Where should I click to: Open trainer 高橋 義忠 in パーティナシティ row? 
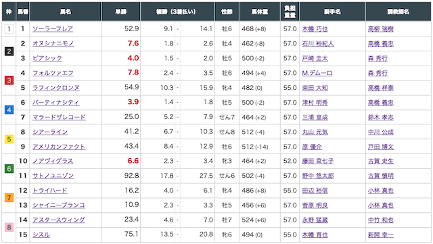click(x=381, y=103)
